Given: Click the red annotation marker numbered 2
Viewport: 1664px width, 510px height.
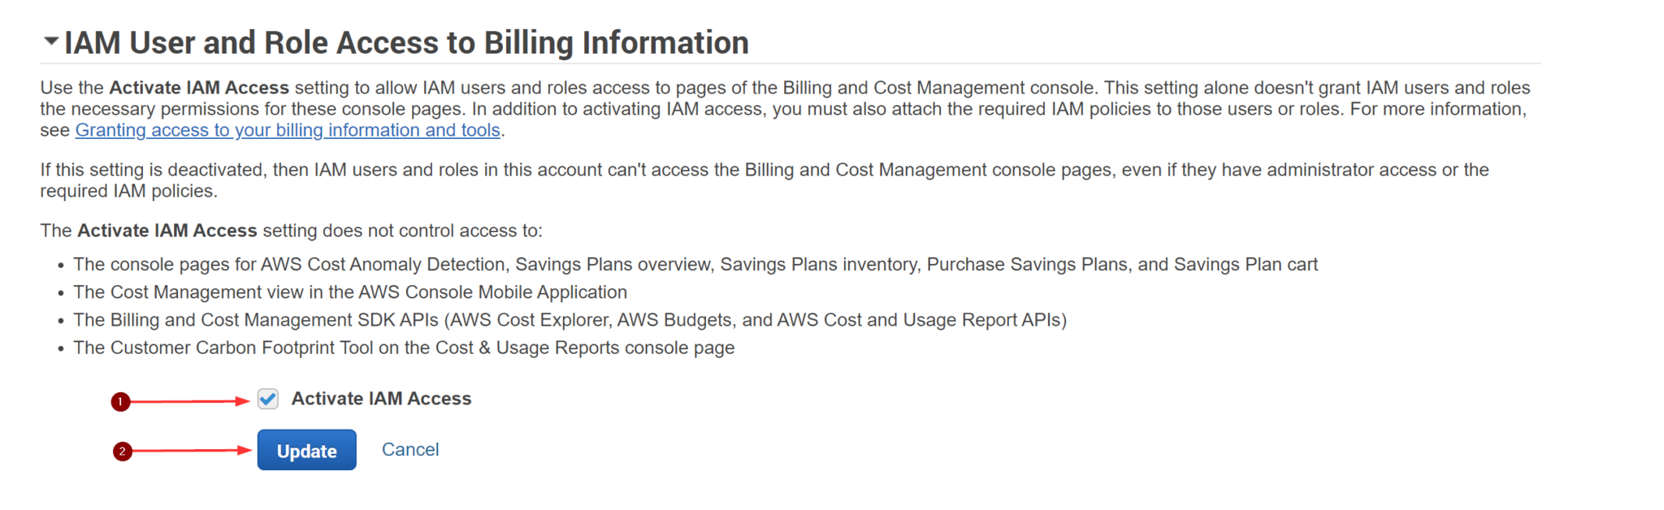Looking at the screenshot, I should pos(122,451).
